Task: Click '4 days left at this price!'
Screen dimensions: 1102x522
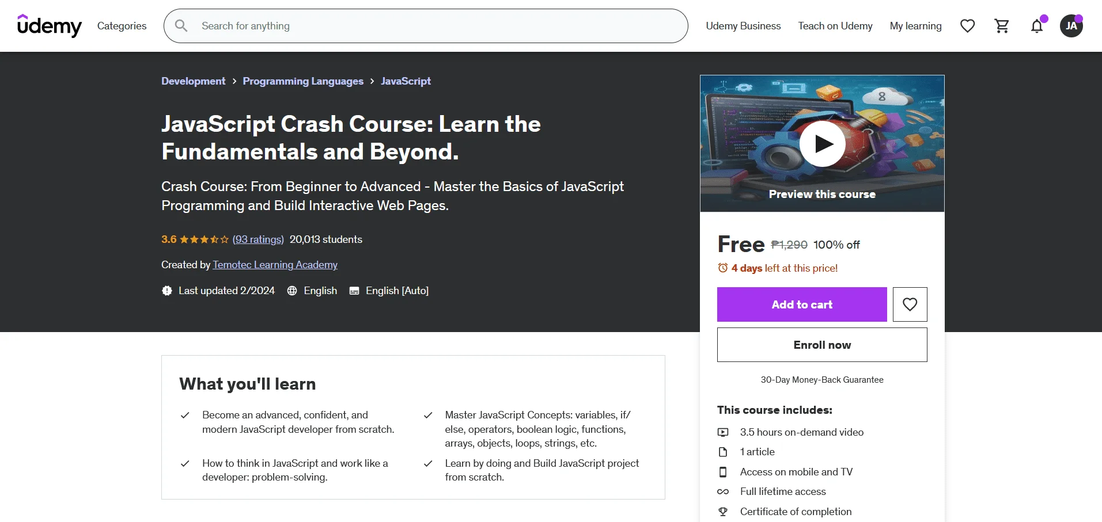Action: click(785, 268)
